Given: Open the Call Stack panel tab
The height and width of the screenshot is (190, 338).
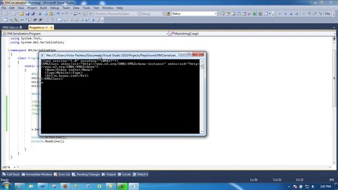Looking at the screenshot, I should coord(11,175).
